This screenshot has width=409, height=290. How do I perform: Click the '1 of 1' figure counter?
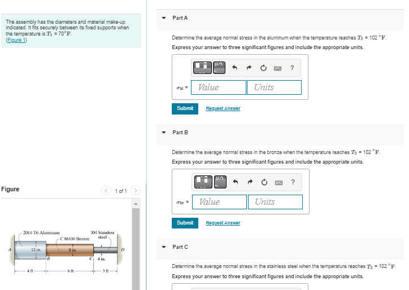[121, 191]
